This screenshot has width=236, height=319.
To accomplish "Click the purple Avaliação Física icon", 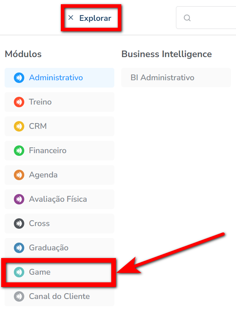I will (19, 199).
